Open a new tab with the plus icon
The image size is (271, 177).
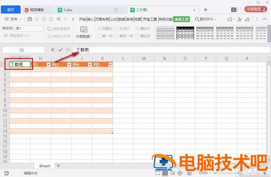coord(205,10)
